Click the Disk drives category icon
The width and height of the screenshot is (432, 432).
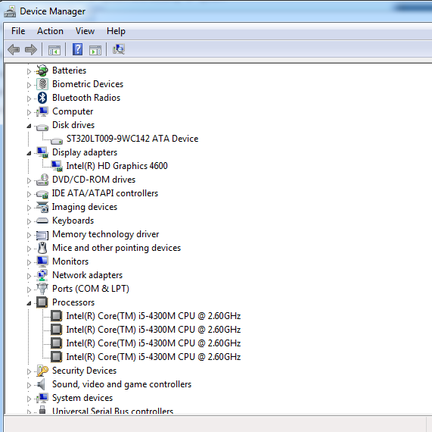coord(42,127)
